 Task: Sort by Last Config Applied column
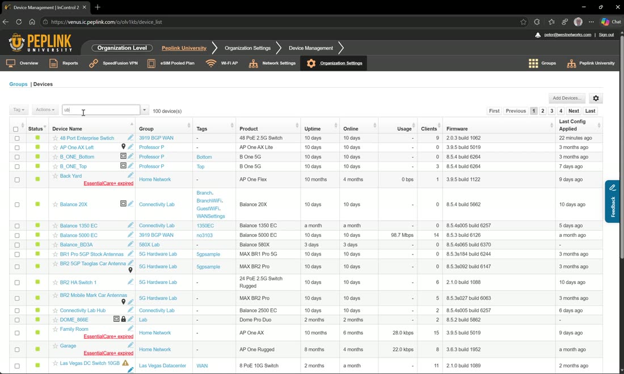point(579,125)
